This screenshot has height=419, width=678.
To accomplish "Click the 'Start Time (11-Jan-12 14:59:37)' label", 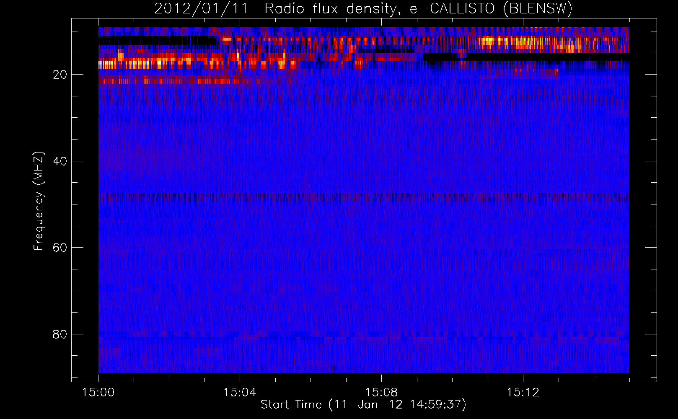I will (363, 405).
